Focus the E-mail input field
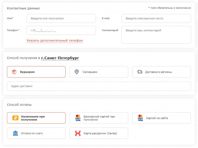The width and height of the screenshot is (198, 148). [x=156, y=18]
